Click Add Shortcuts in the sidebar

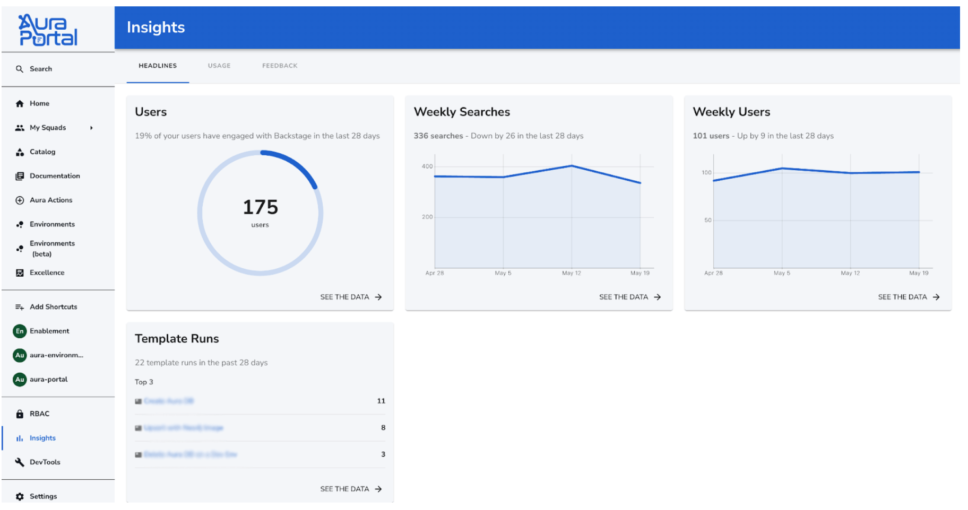coord(20,306)
